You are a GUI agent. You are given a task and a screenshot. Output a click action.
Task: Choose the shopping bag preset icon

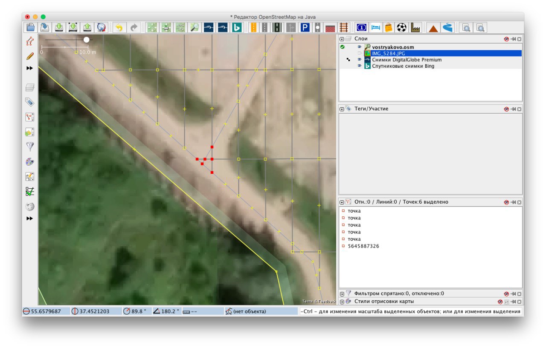coord(388,28)
